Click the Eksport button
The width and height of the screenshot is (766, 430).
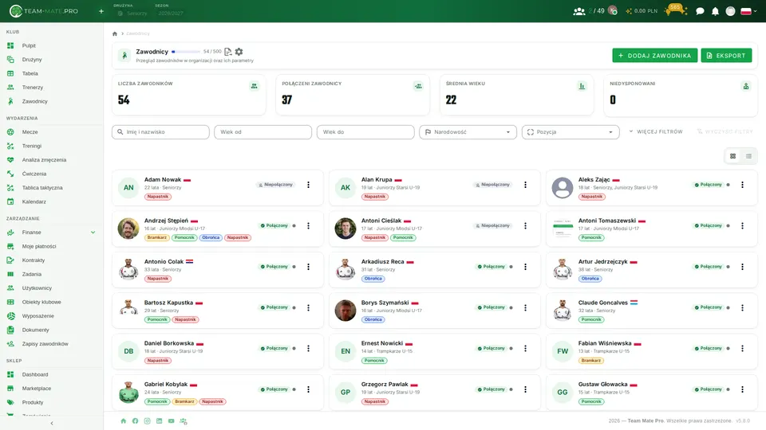[726, 56]
